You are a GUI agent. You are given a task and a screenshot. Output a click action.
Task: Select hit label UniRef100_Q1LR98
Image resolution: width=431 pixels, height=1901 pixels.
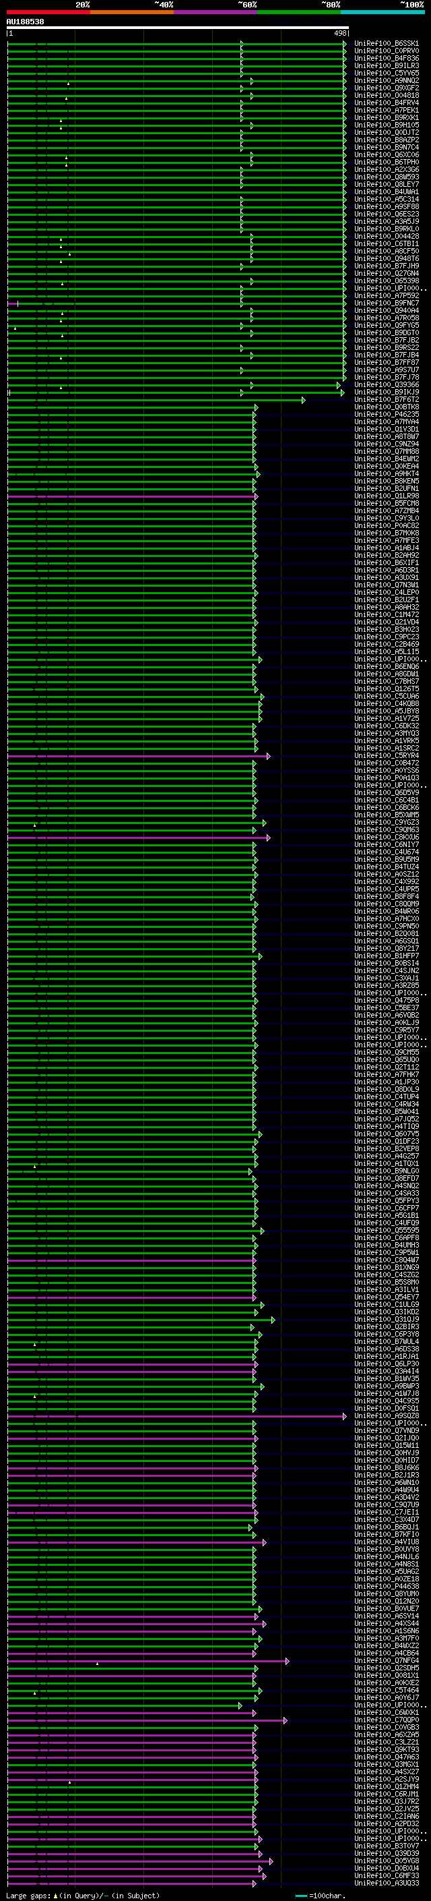(386, 496)
